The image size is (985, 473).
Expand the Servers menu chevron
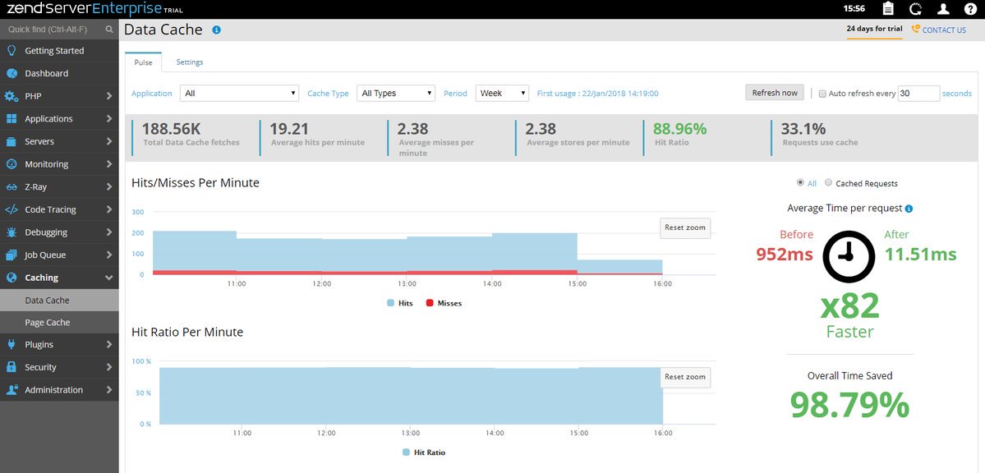click(x=109, y=141)
